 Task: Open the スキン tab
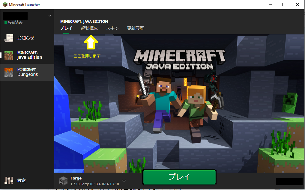[x=112, y=28]
